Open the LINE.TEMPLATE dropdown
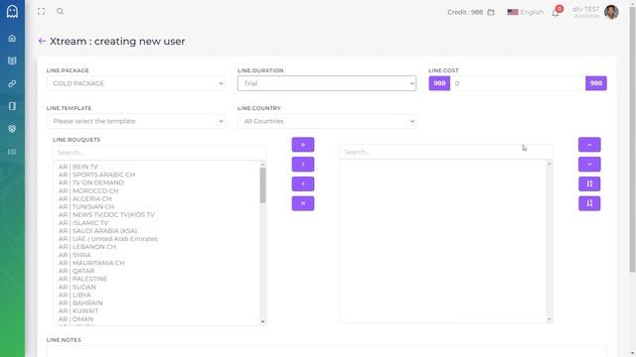This screenshot has width=636, height=357. point(136,121)
